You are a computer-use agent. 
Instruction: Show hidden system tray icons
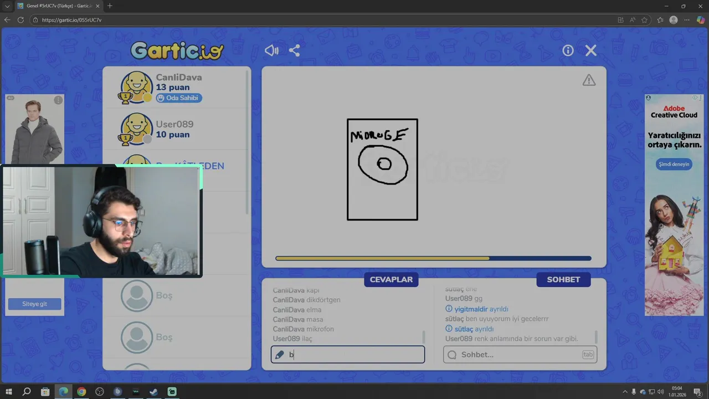pos(625,392)
